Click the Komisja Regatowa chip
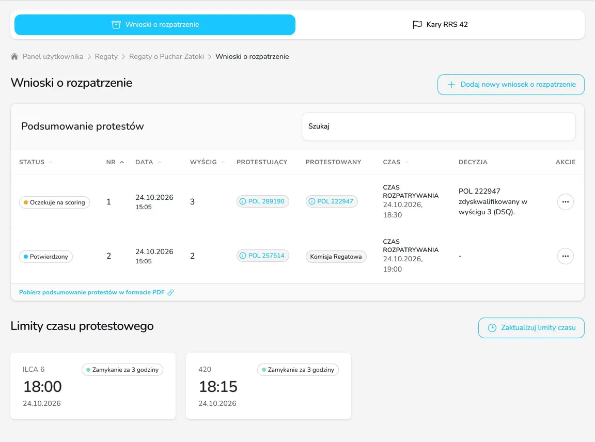This screenshot has height=442, width=595. click(336, 257)
